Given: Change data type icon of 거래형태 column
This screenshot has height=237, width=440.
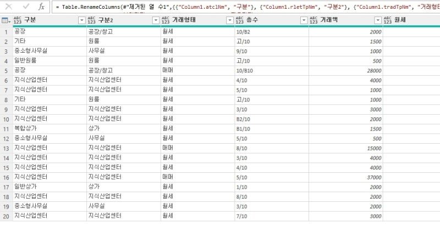Looking at the screenshot, I should pyautogui.click(x=166, y=20).
